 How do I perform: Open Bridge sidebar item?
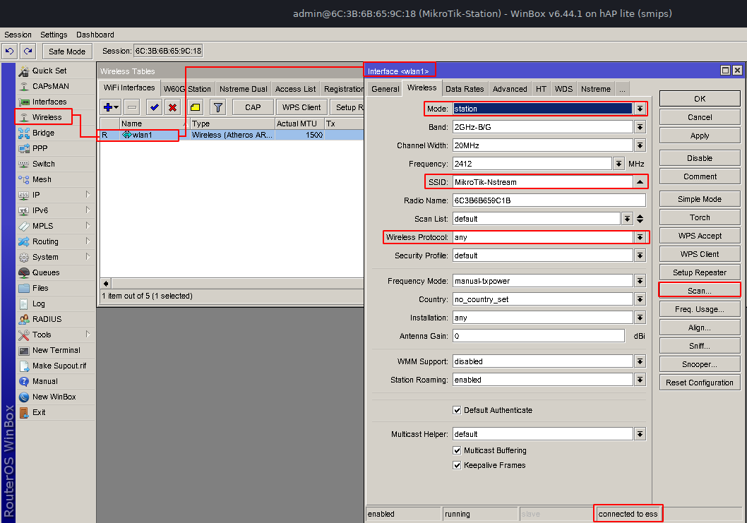click(43, 133)
